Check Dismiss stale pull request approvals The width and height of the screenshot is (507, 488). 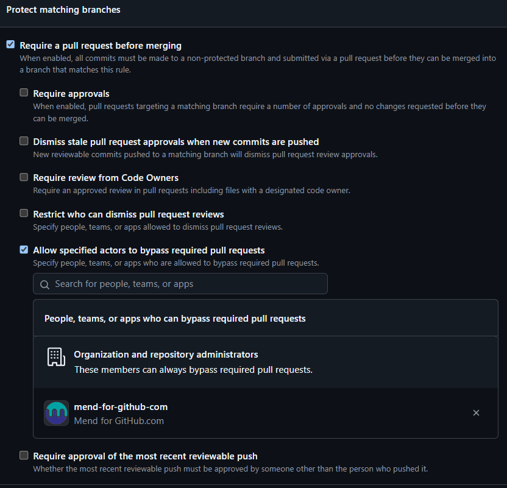click(x=24, y=141)
